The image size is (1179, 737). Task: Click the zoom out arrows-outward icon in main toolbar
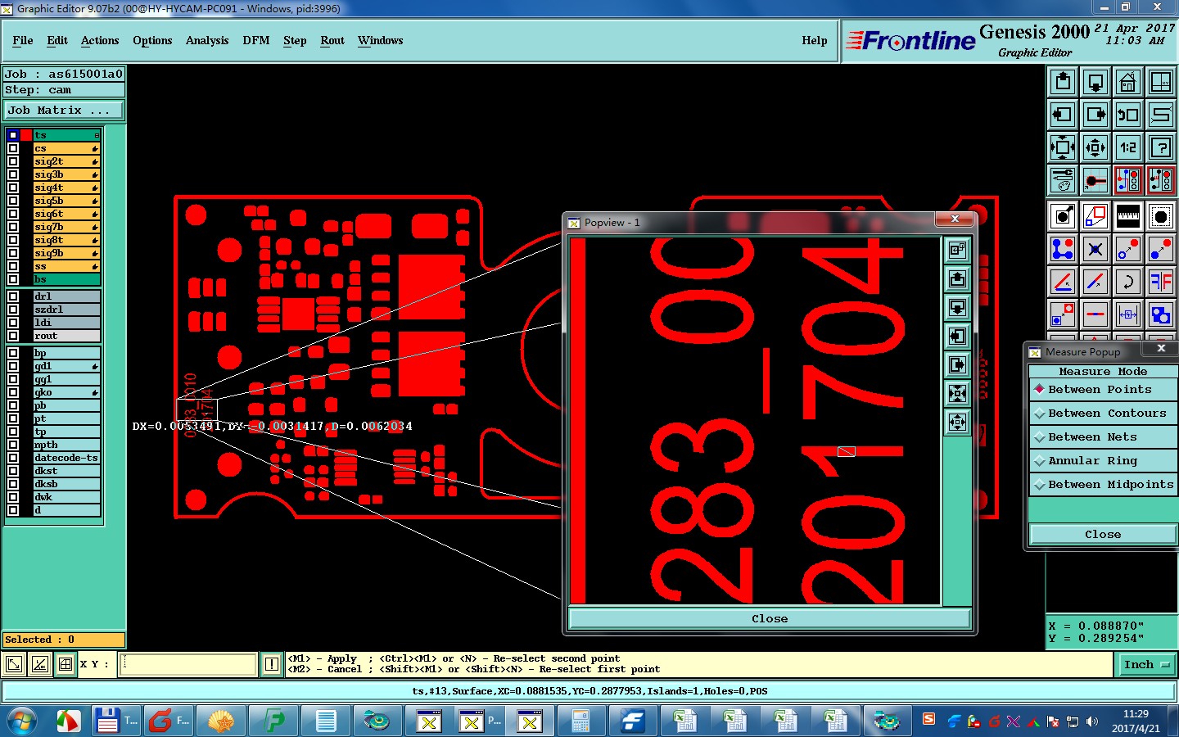1095,147
